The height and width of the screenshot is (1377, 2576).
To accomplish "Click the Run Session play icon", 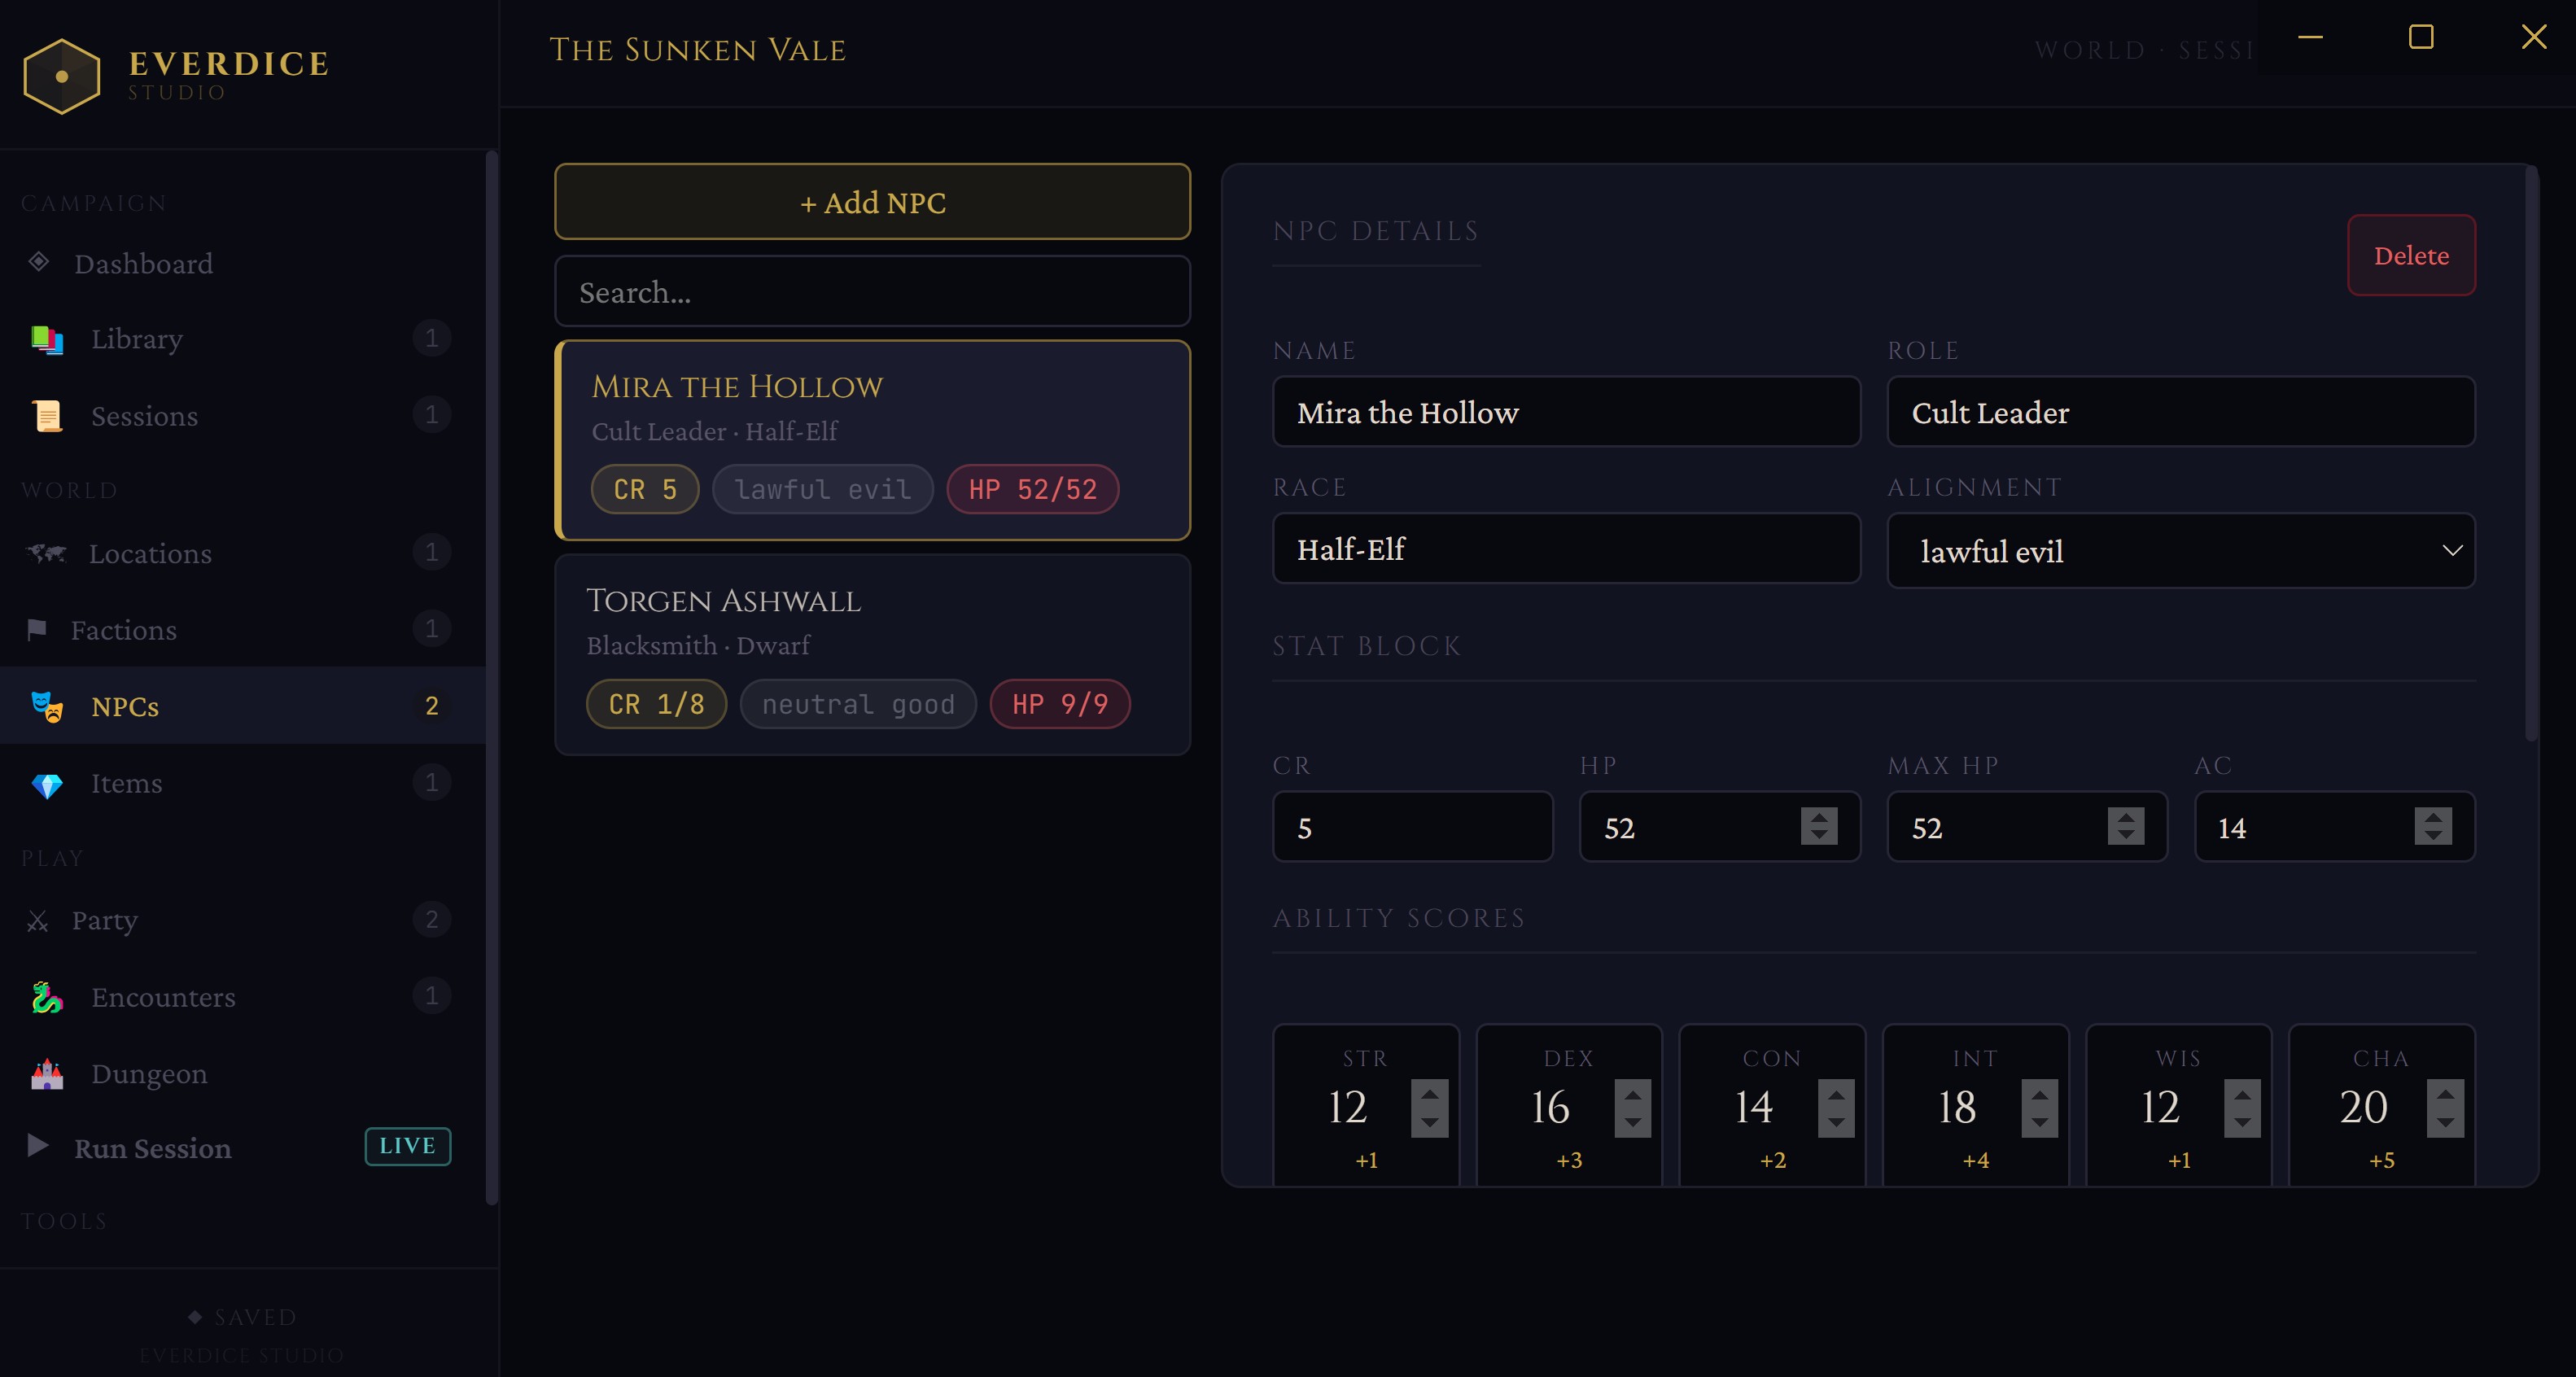I will pyautogui.click(x=38, y=1146).
